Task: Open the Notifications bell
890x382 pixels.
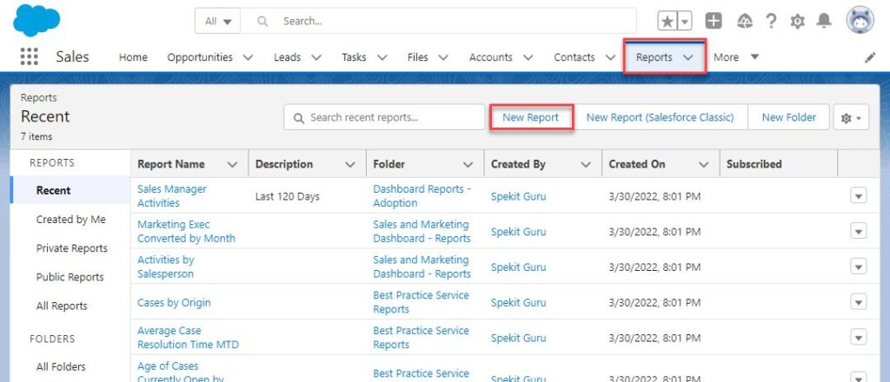Action: click(x=824, y=21)
